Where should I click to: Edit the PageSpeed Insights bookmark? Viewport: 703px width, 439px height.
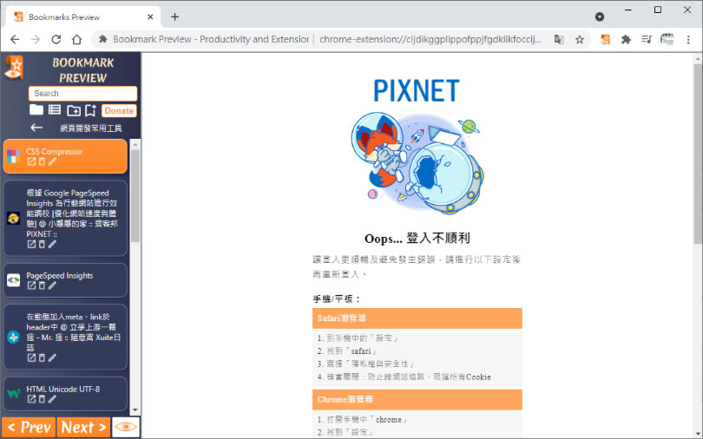click(52, 285)
